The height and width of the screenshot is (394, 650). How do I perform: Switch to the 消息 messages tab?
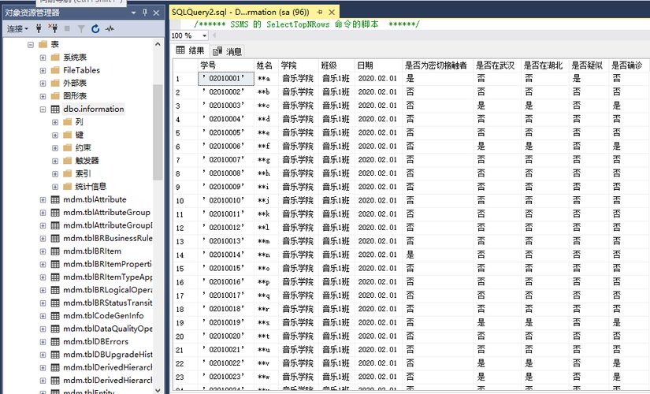coord(227,51)
